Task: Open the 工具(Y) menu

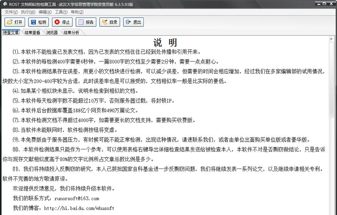Action: 61,12
